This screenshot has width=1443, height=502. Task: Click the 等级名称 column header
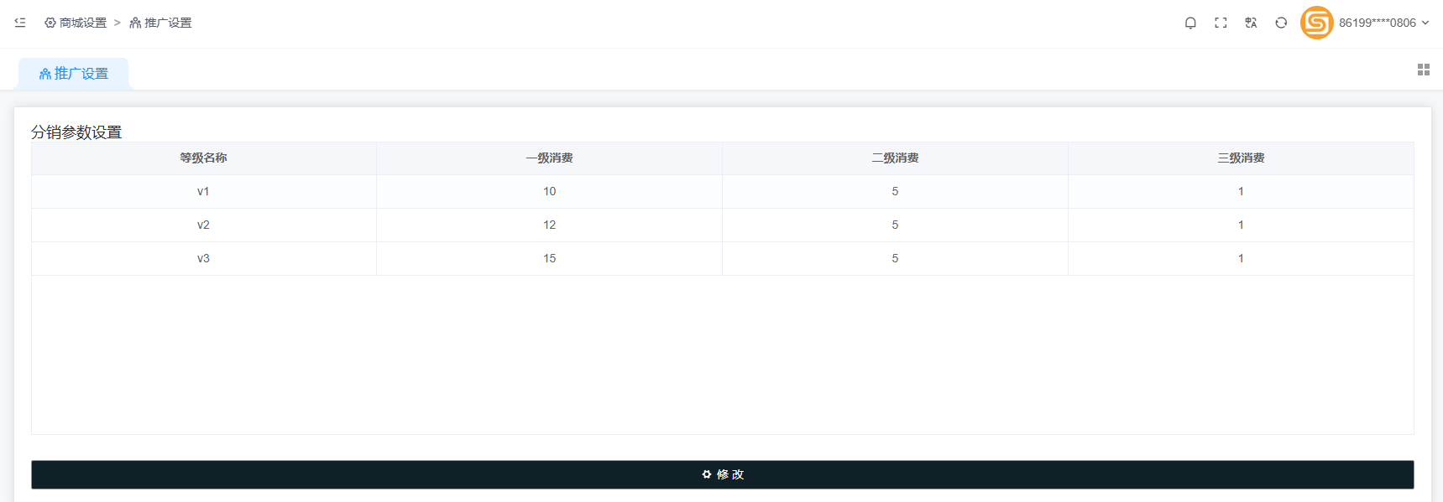[203, 158]
